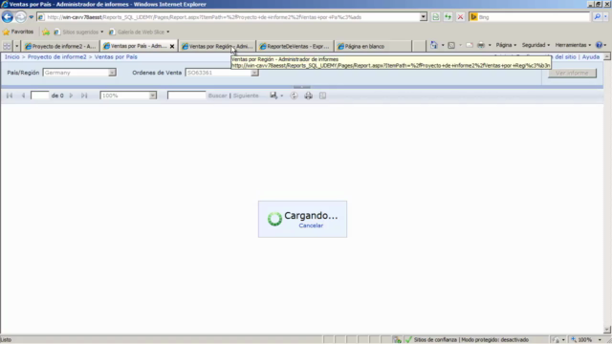Viewport: 612px width, 344px height.
Task: Stop loading with the red X icon
Action: click(461, 17)
